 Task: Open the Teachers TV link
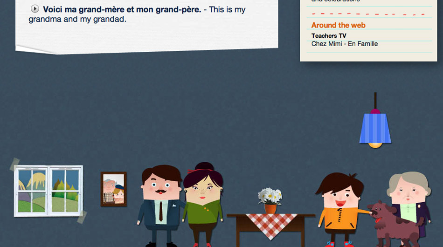[329, 35]
